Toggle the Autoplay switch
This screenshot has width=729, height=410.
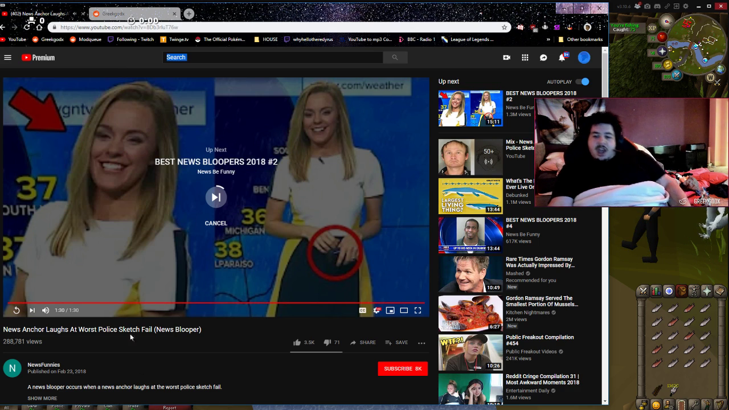pos(583,81)
